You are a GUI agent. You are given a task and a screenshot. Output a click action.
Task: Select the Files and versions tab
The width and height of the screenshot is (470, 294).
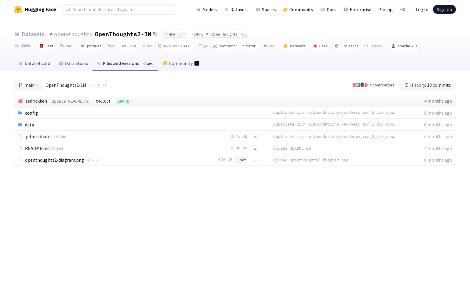(x=125, y=63)
